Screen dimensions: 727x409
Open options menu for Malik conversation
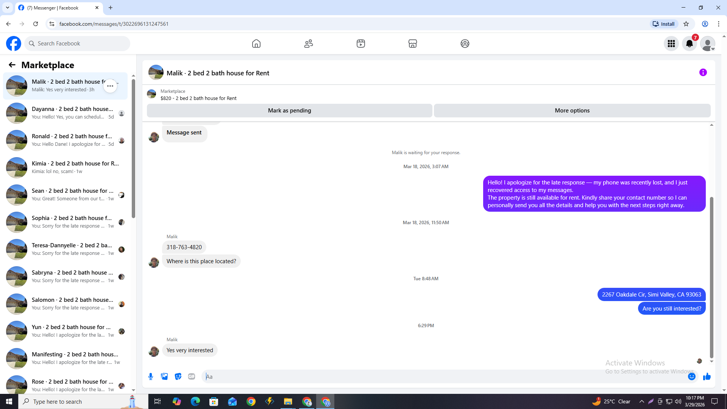[110, 86]
